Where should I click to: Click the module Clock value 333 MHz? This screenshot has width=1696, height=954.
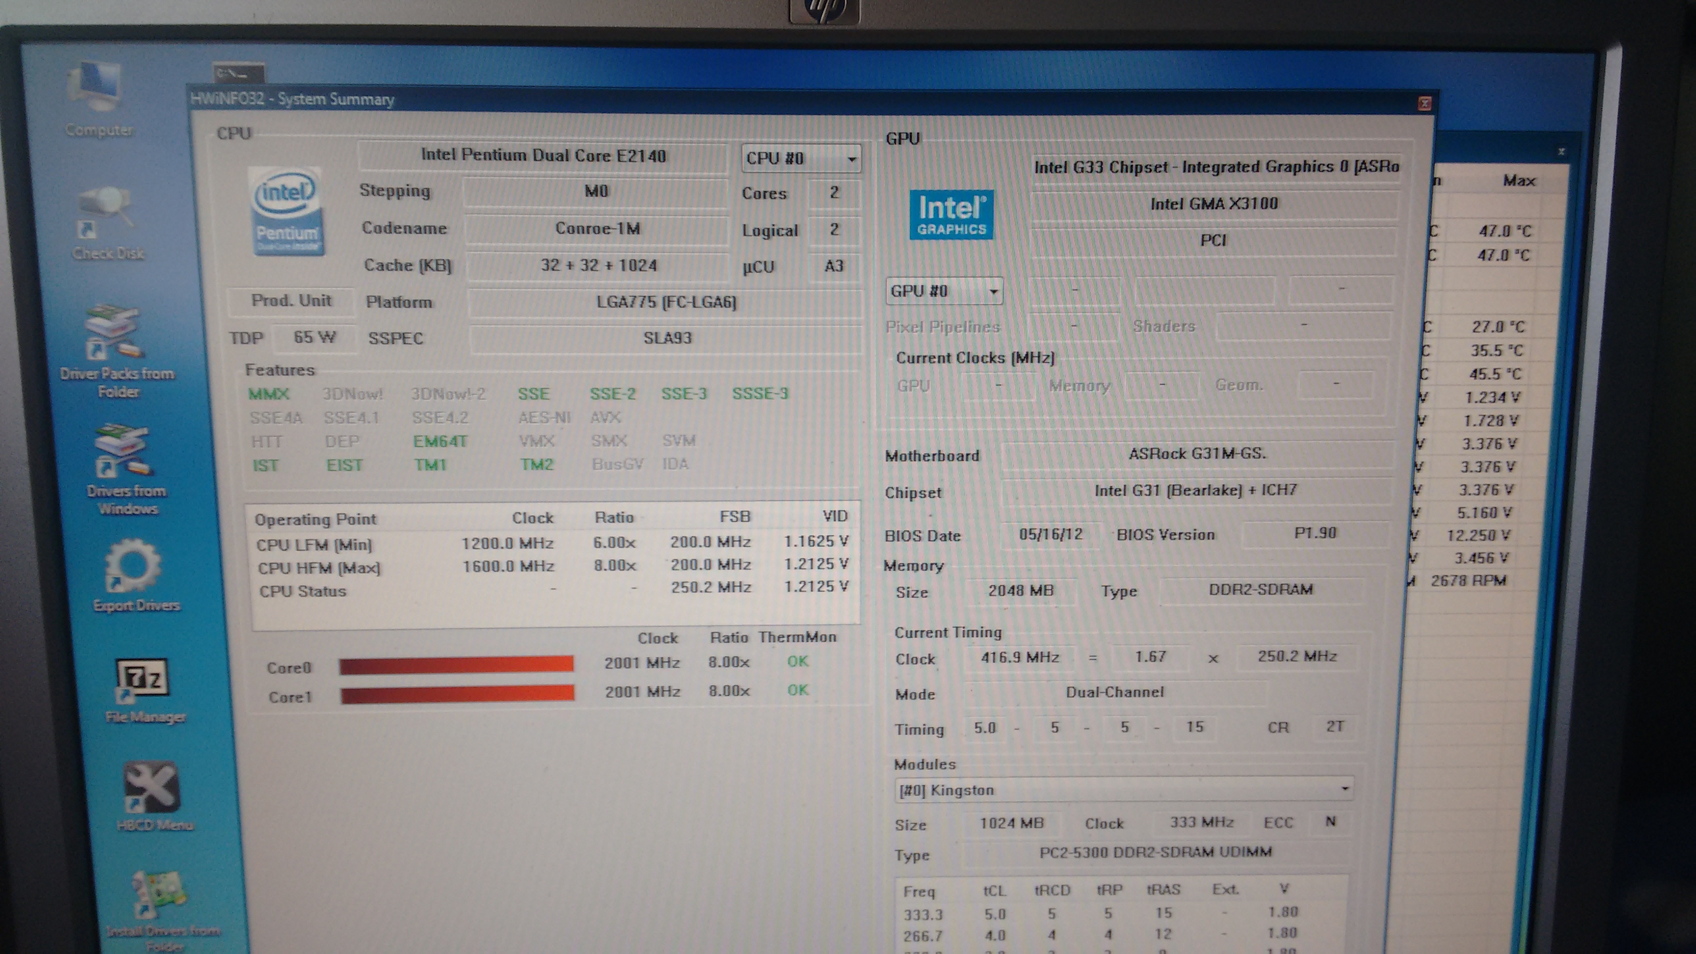pyautogui.click(x=1201, y=823)
